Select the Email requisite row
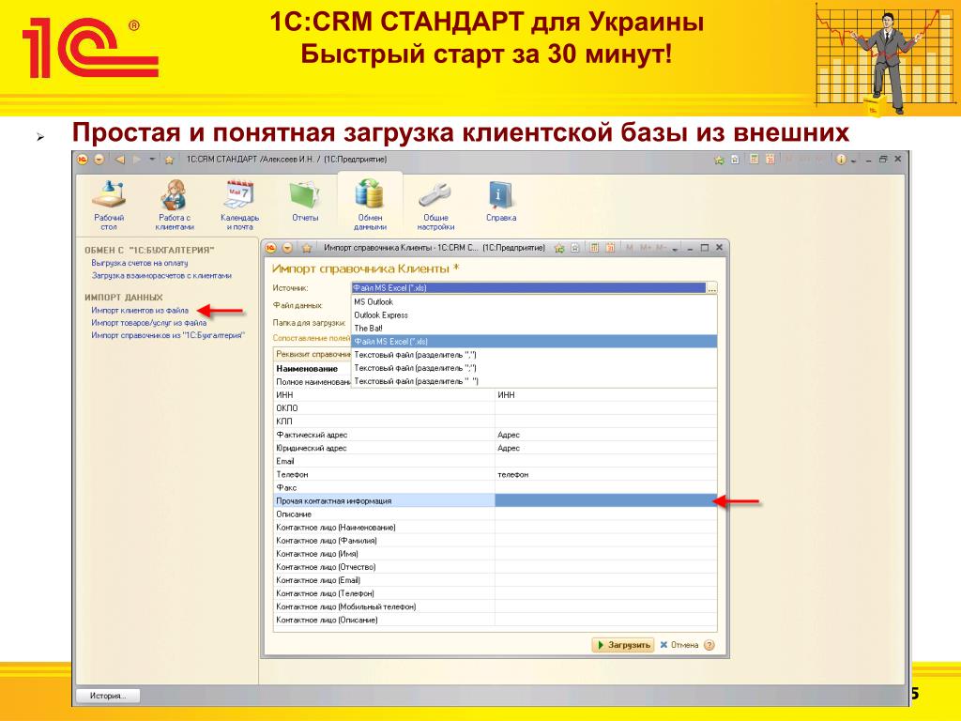The height and width of the screenshot is (721, 961). pyautogui.click(x=495, y=461)
